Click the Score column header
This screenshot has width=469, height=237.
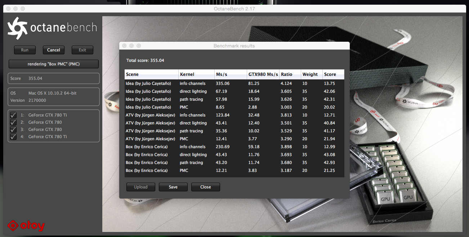tap(334, 74)
